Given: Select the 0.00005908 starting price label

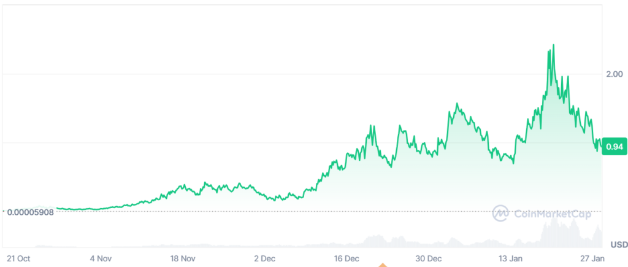Looking at the screenshot, I should [x=30, y=212].
